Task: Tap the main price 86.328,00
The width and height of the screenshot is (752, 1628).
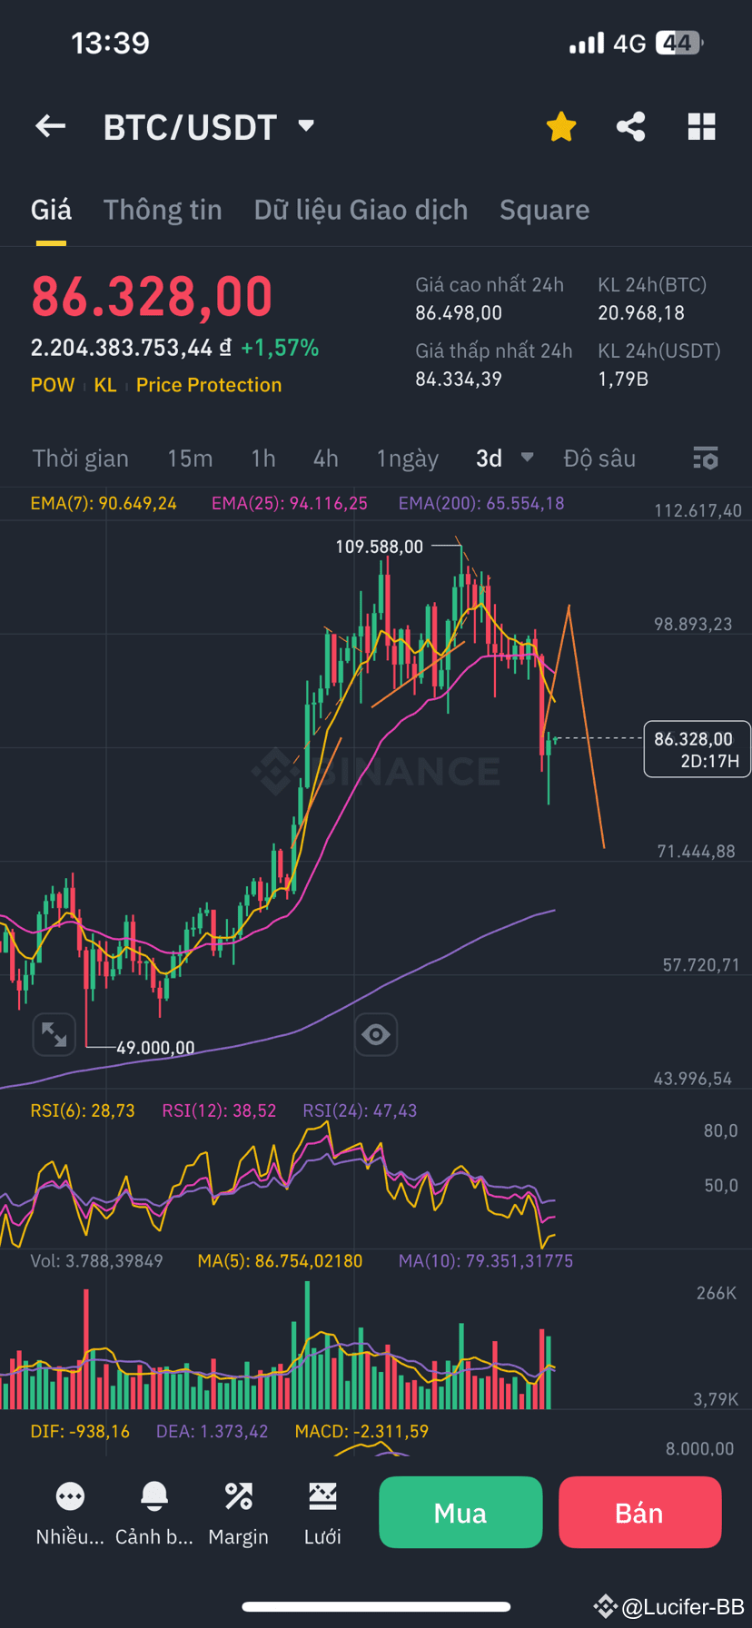Action: tap(152, 297)
